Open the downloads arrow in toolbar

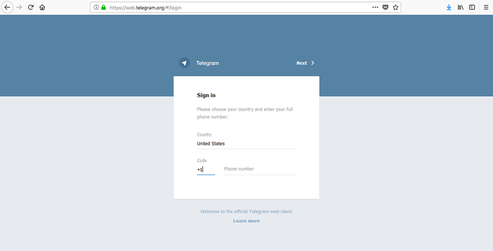[449, 7]
